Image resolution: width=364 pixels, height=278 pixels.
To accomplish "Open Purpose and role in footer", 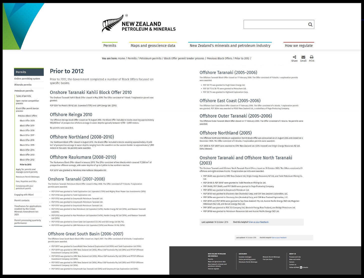I will [295, 257].
